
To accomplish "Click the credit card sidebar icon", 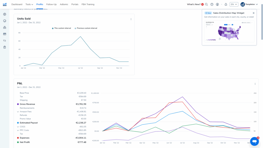I will (x=5, y=34).
